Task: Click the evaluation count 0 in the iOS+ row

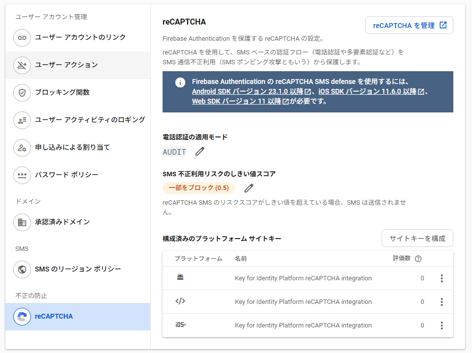Action: [422, 326]
